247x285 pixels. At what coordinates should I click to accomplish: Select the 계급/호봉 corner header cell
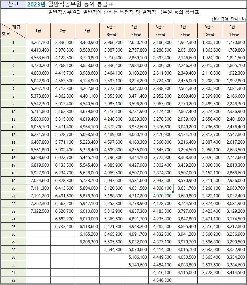[13, 30]
